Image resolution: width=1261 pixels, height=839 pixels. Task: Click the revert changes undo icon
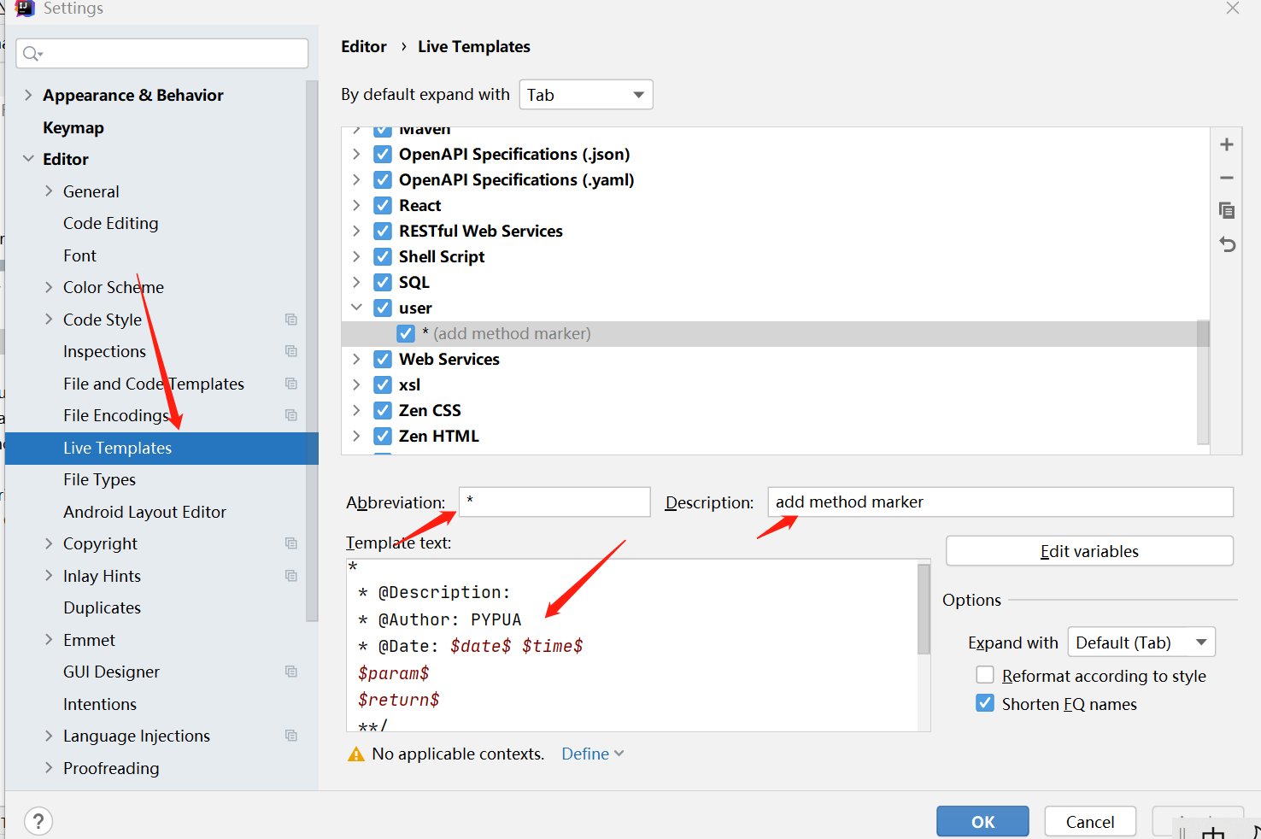click(x=1227, y=244)
